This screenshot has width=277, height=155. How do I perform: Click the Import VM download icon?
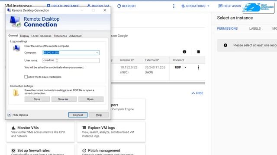(x=89, y=6)
